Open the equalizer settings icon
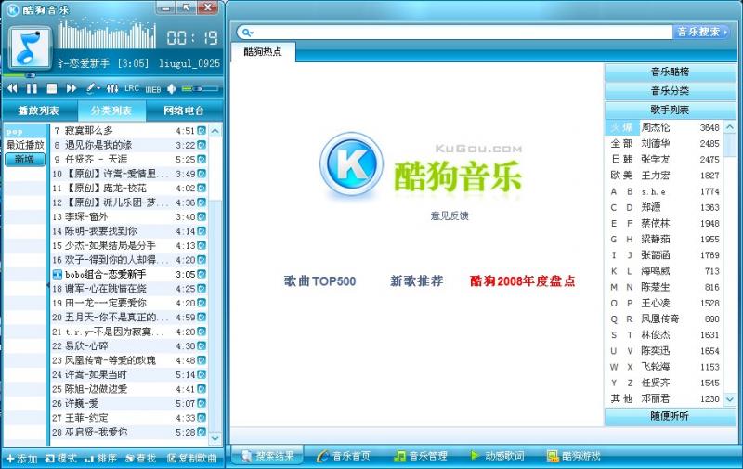Image resolution: width=743 pixels, height=469 pixels. (x=112, y=88)
